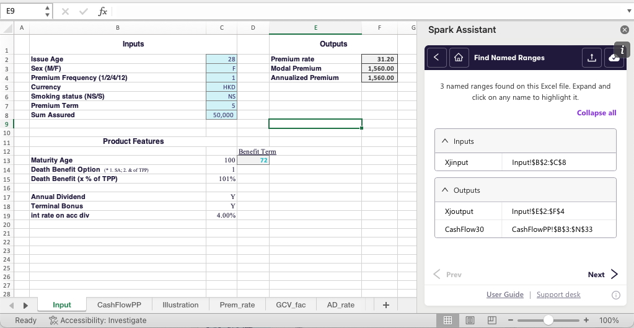Image resolution: width=634 pixels, height=328 pixels.
Task: Click the CashFlowPP!$B$3:$N$33 range reference
Action: (x=552, y=229)
